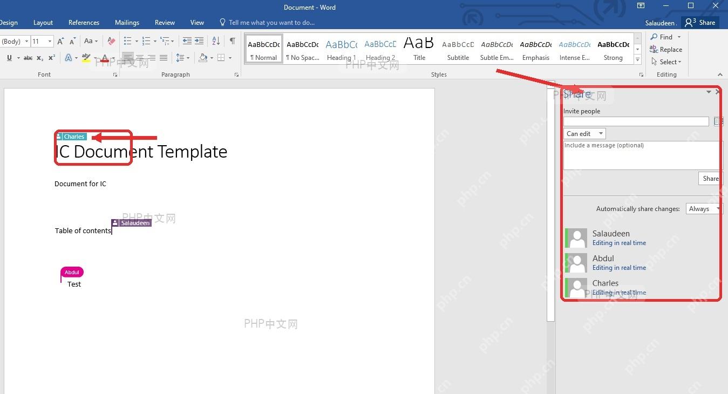
Task: Switch to the Mailings tab
Action: coord(127,23)
